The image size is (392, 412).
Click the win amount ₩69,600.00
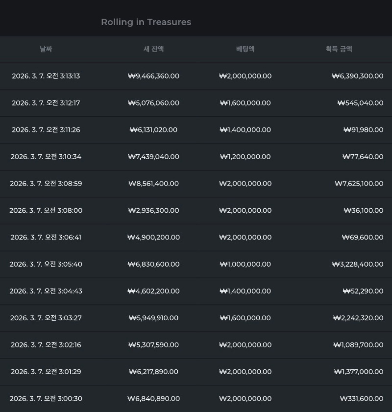363,238
